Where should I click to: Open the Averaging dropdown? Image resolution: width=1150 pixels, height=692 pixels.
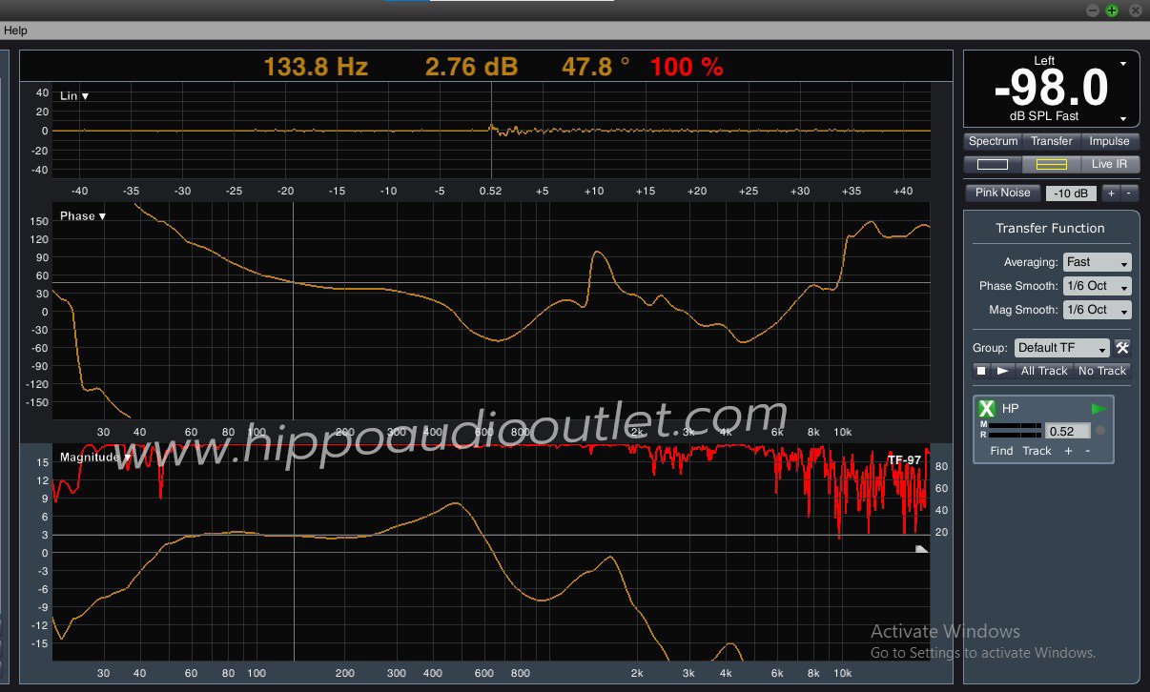point(1097,262)
